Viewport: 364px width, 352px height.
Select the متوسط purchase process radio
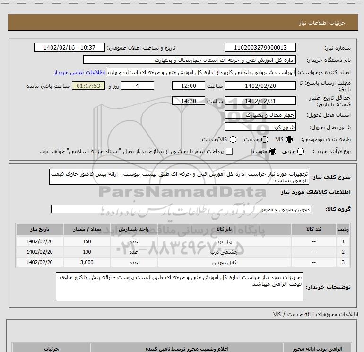(x=273, y=151)
